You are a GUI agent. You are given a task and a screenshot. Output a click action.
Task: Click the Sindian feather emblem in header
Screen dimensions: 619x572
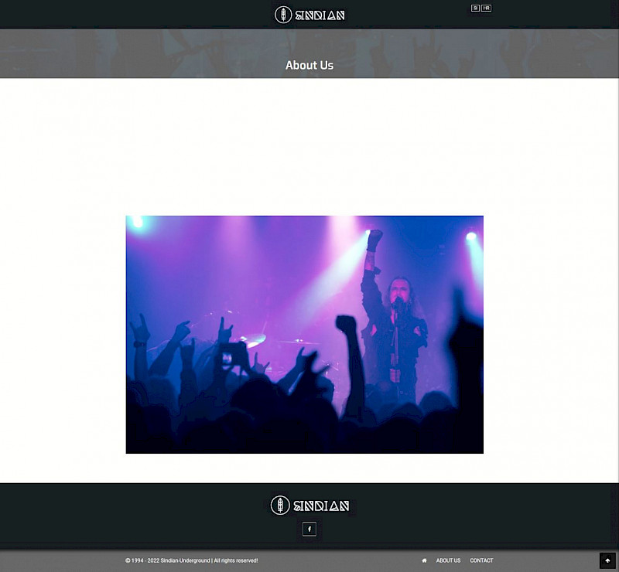tap(284, 15)
